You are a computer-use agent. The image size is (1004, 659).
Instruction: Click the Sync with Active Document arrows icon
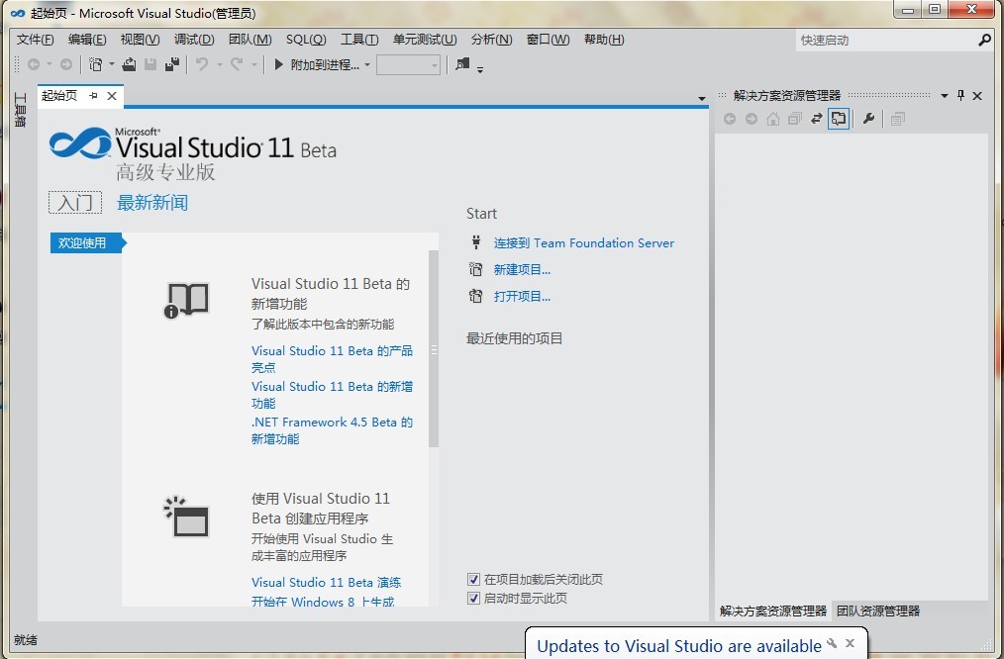click(x=817, y=119)
